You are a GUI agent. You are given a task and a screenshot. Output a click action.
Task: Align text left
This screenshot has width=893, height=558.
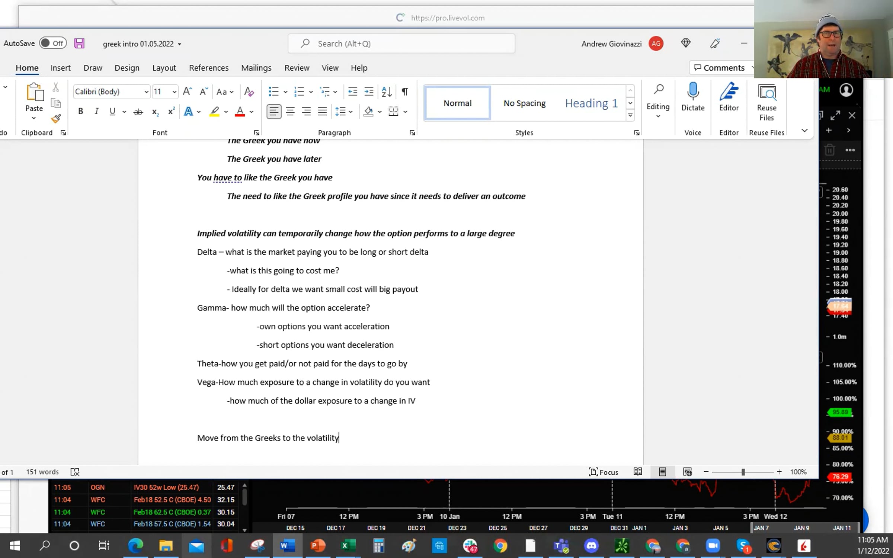point(274,111)
